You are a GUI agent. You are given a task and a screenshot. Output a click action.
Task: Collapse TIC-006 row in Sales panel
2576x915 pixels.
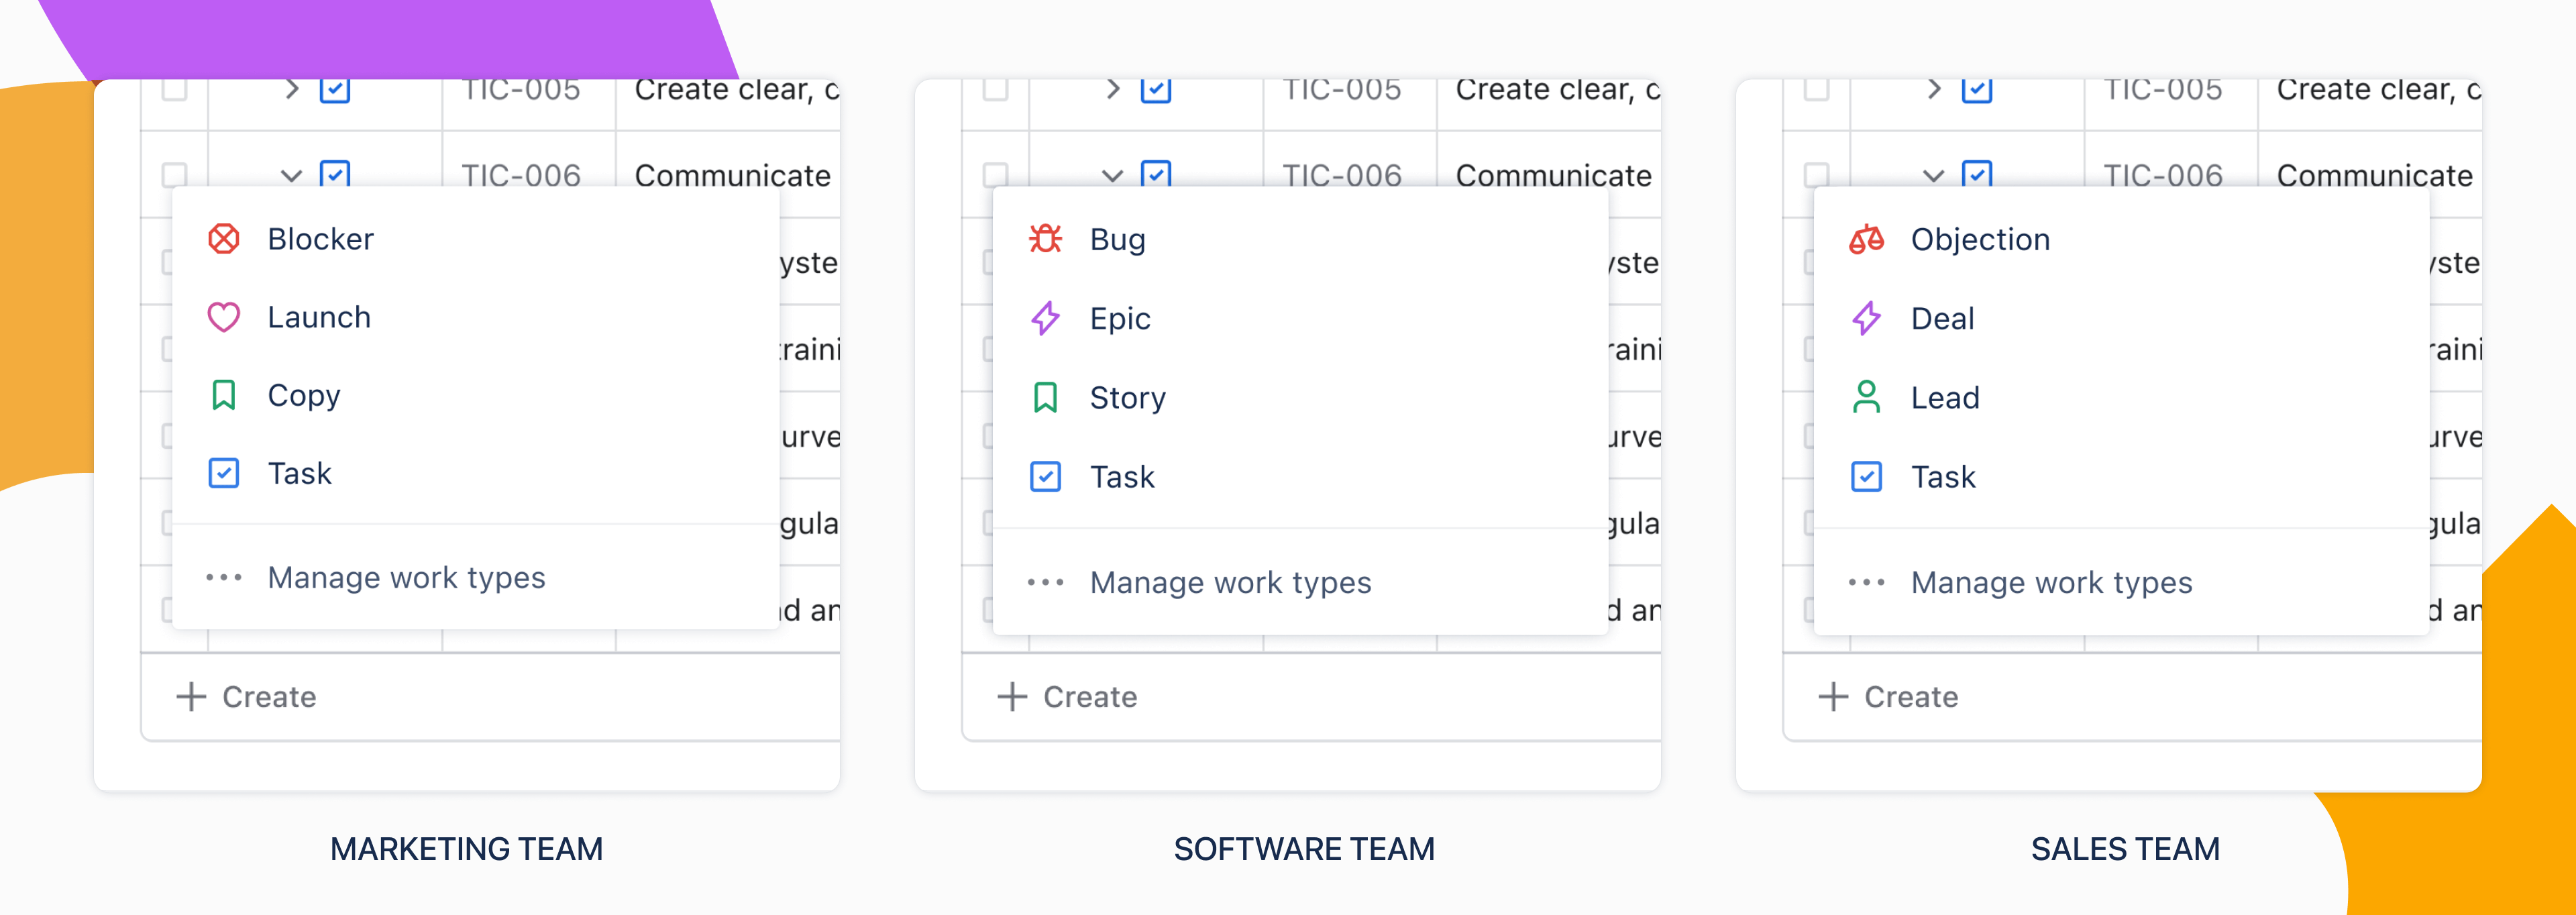pos(1933,176)
